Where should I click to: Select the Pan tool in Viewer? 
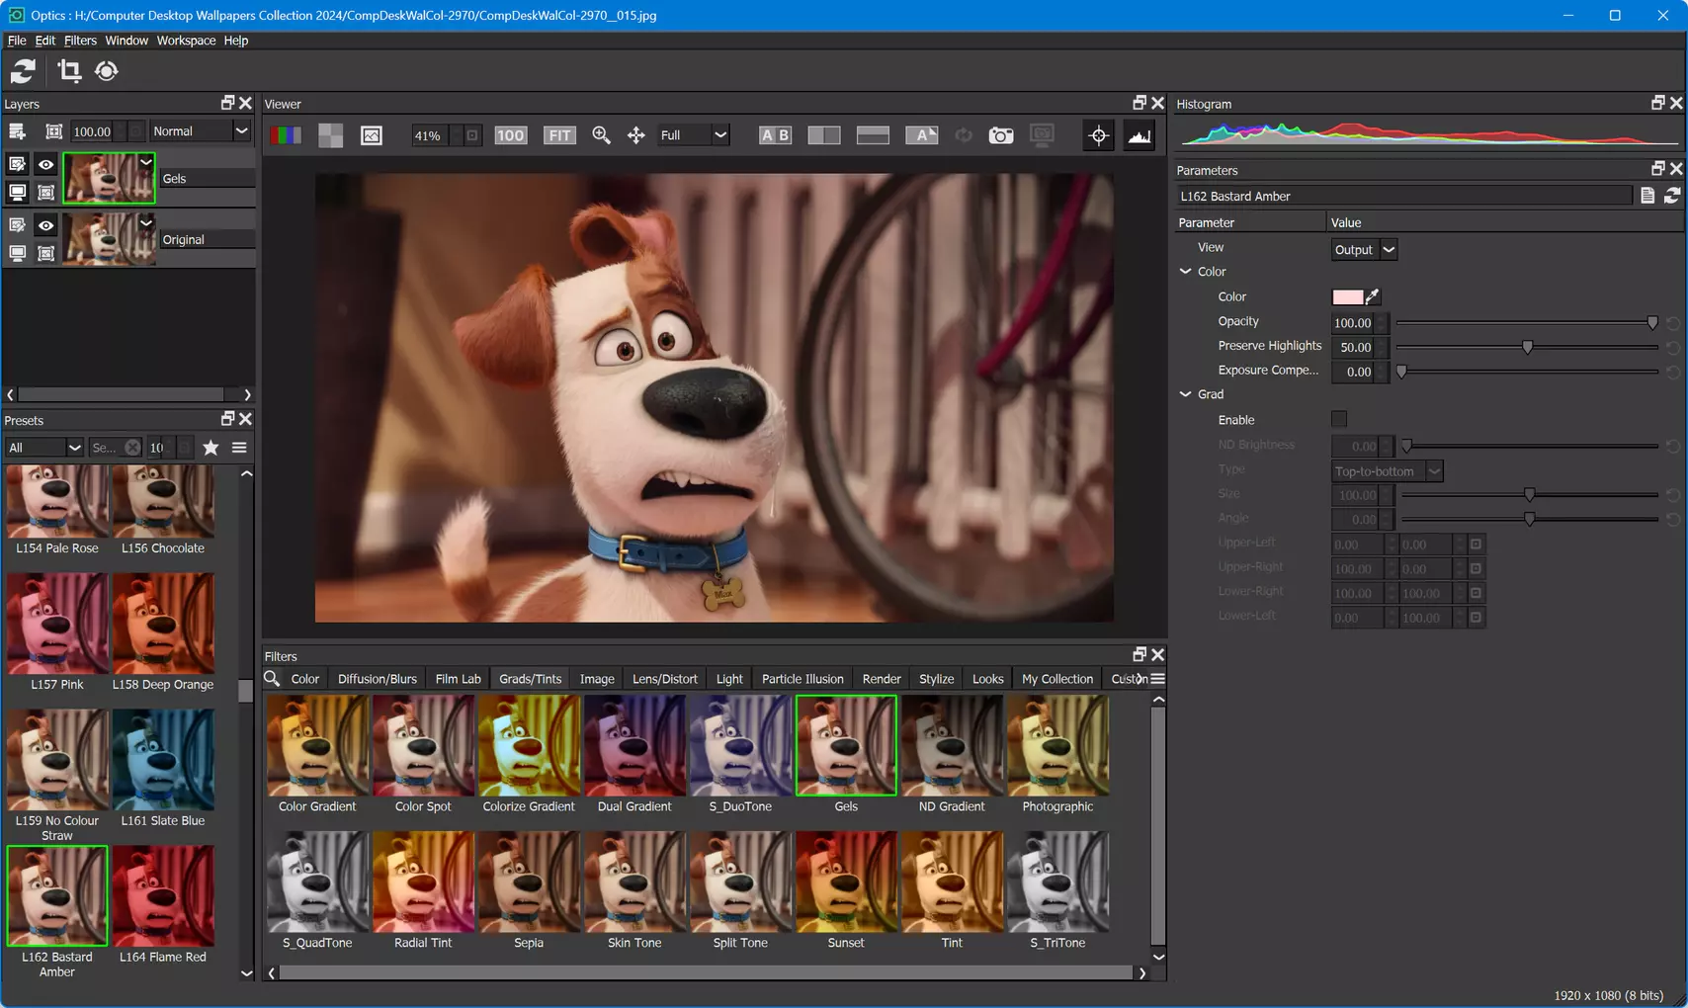636,135
